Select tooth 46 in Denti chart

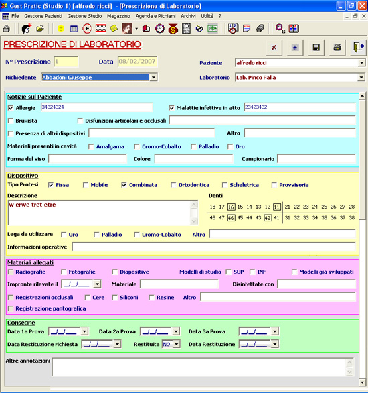click(x=231, y=218)
